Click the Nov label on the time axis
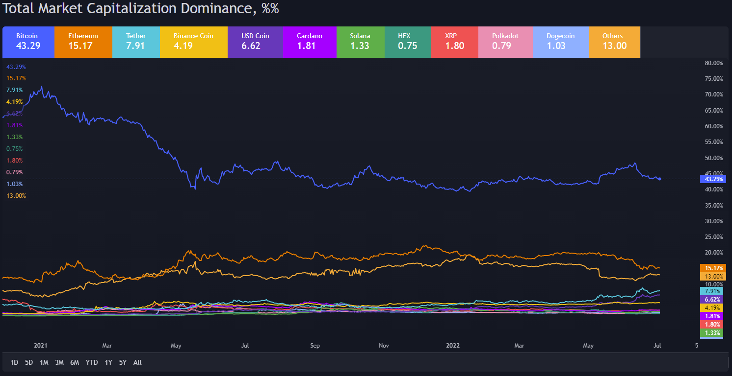 click(384, 346)
